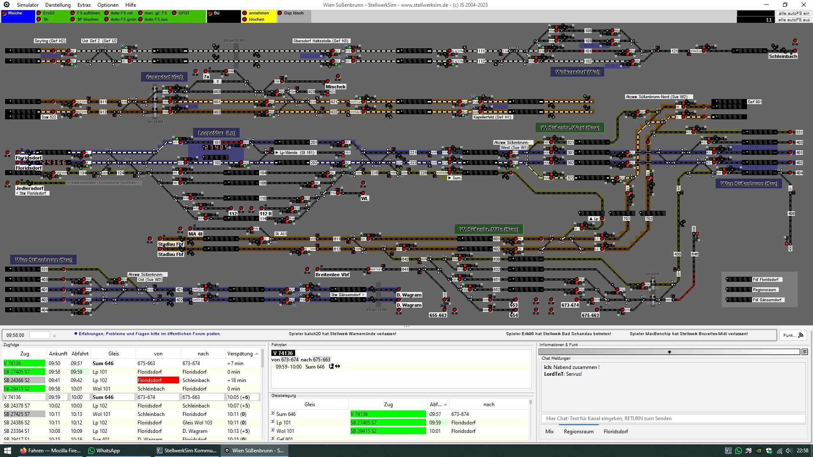The image size is (813, 457).
Task: Switch to the Floridsdorf chat tab
Action: pyautogui.click(x=616, y=432)
